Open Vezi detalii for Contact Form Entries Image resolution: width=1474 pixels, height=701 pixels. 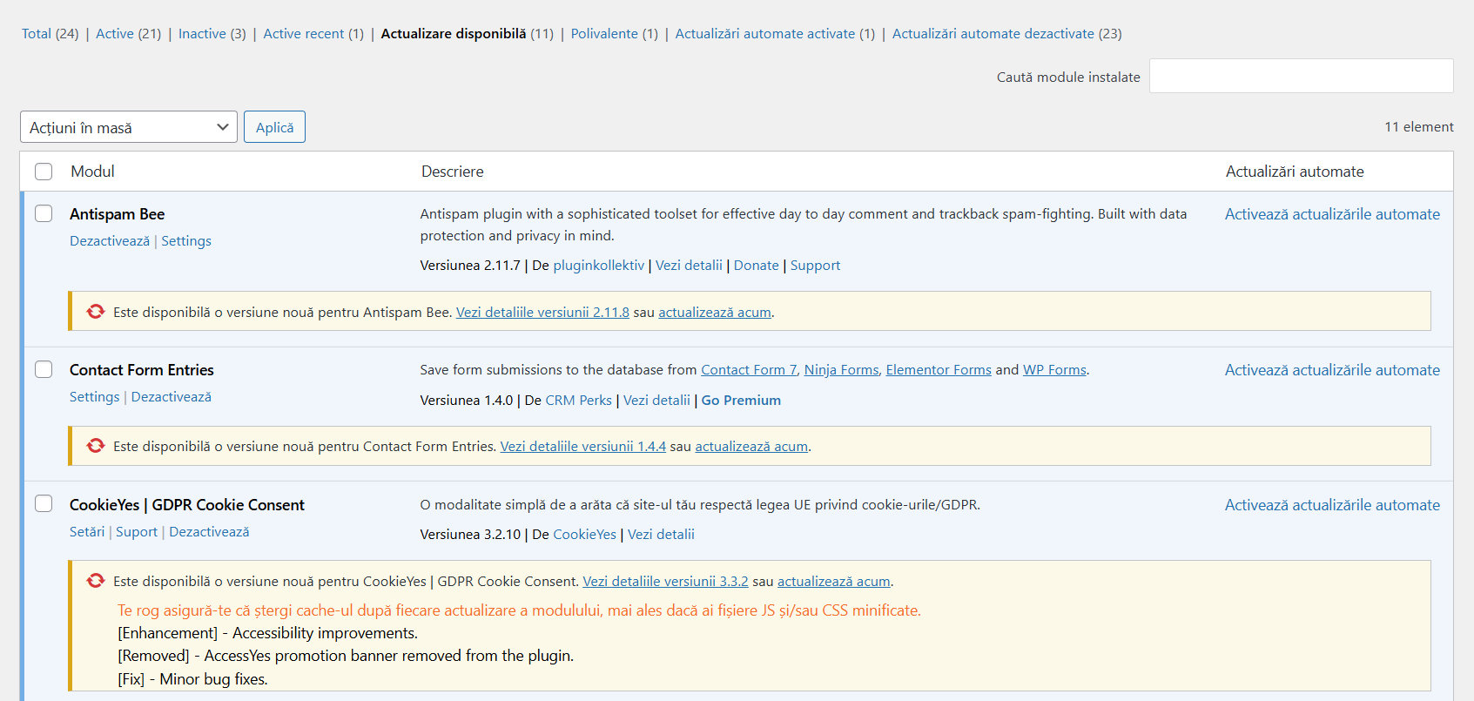pyautogui.click(x=656, y=401)
